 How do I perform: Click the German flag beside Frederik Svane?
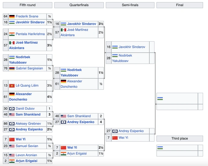click(x=12, y=16)
